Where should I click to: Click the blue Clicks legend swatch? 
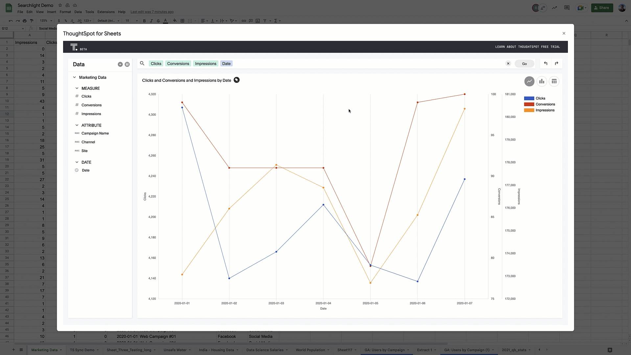529,98
